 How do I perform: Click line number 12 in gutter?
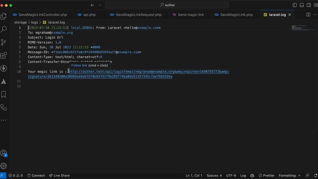19,86
